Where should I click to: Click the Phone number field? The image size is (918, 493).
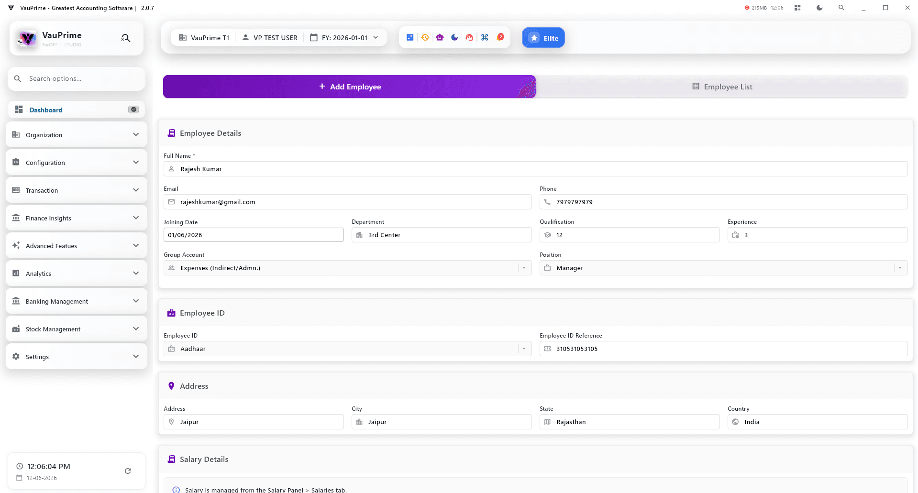point(723,202)
